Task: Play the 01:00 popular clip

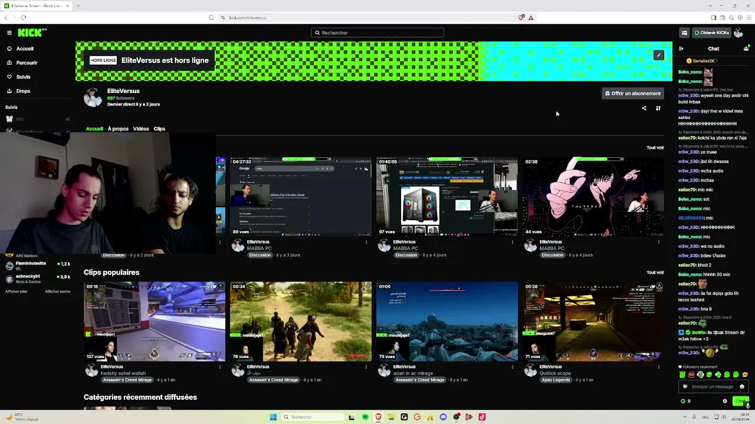Action: coord(447,322)
